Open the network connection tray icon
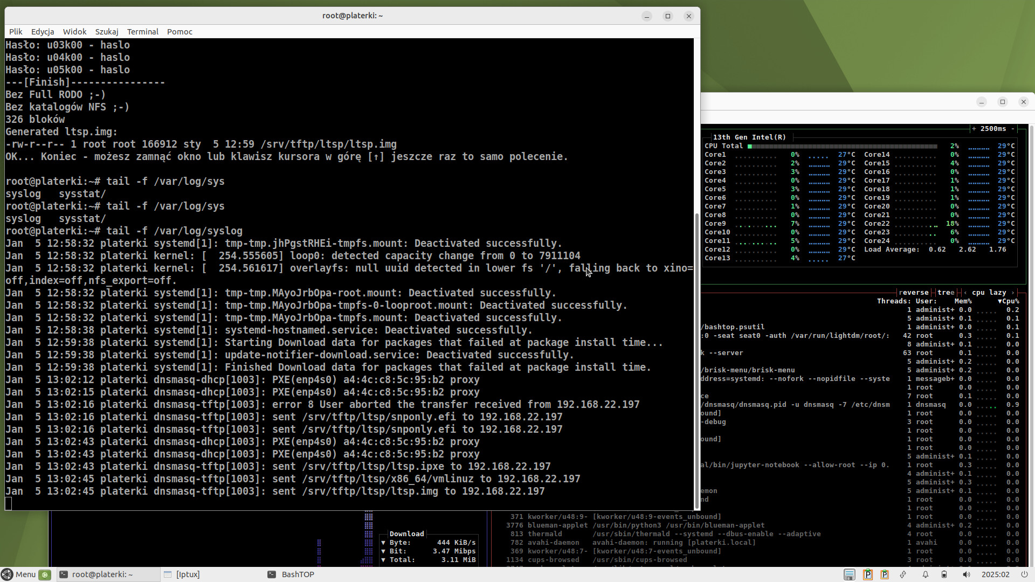The image size is (1035, 582). (x=903, y=574)
